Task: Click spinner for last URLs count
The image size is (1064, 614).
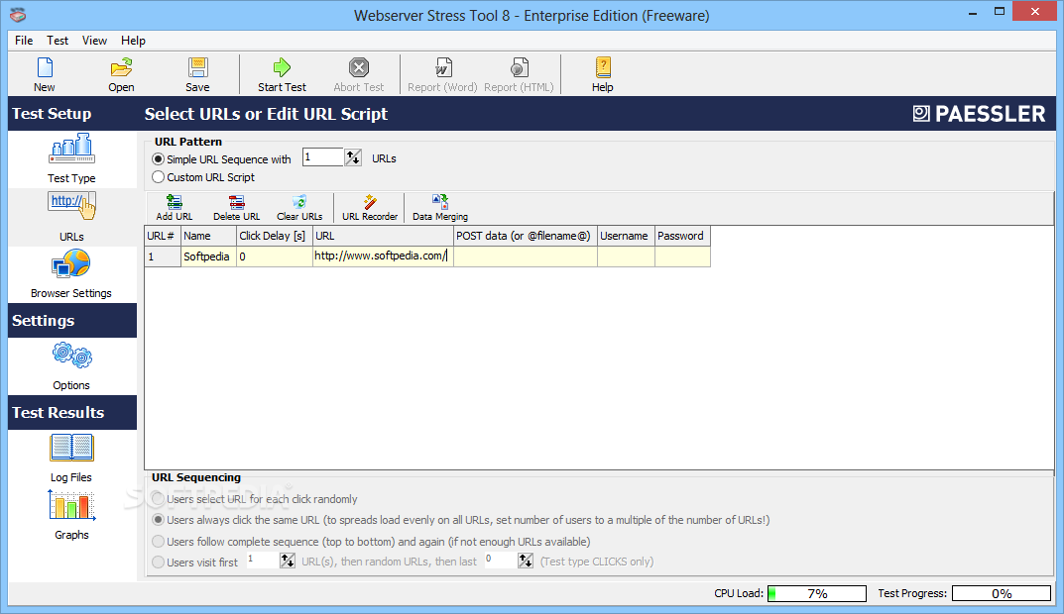Action: pyautogui.click(x=526, y=561)
